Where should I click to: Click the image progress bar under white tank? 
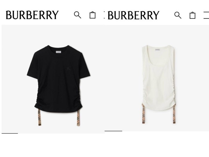pyautogui.click(x=113, y=131)
